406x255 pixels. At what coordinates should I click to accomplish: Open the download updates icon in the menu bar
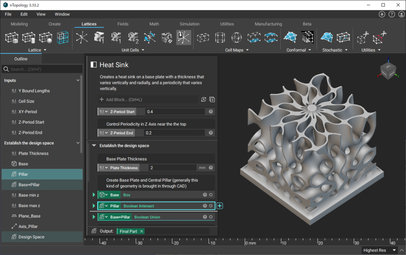(382, 14)
